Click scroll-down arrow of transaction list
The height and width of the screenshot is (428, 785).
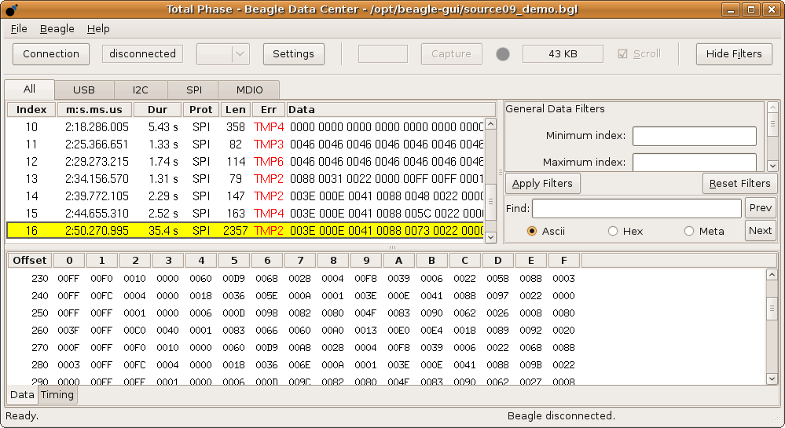pyautogui.click(x=490, y=238)
